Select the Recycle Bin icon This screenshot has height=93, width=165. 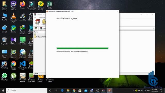coord(4,41)
